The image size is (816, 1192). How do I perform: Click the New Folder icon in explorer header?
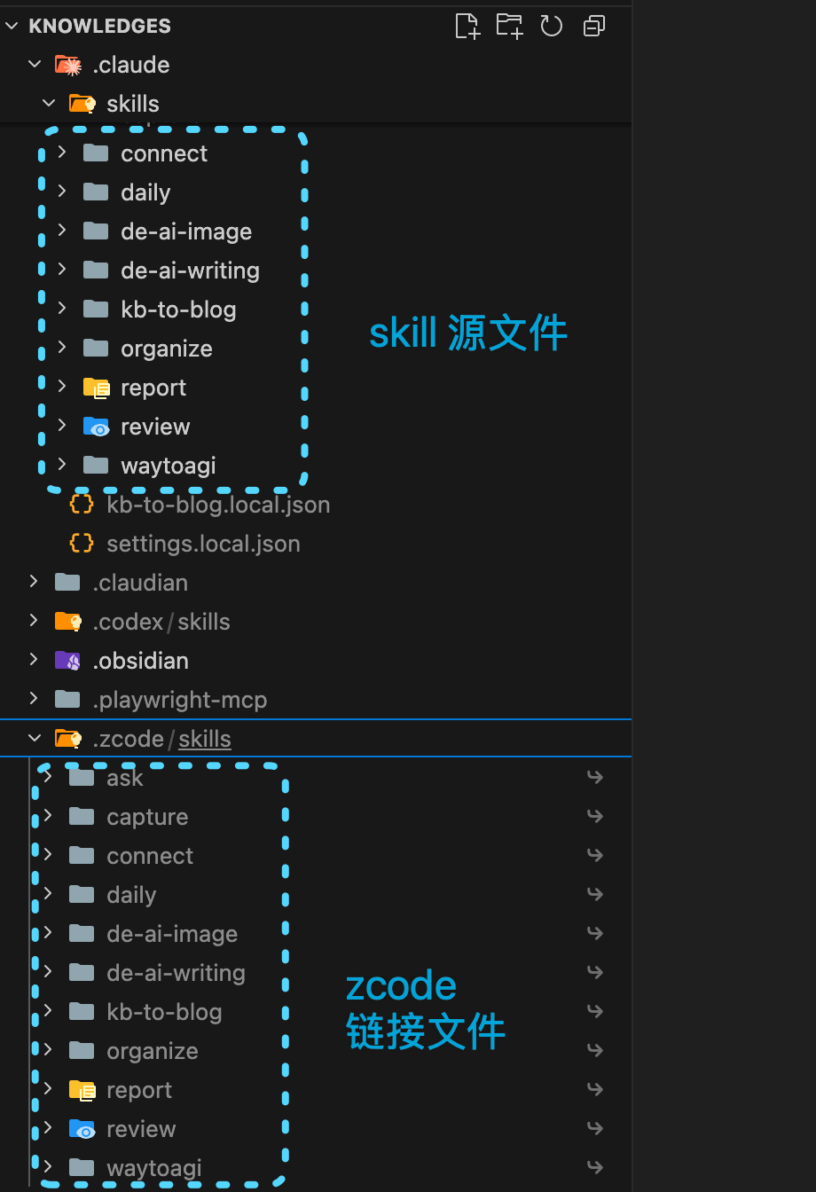tap(509, 26)
